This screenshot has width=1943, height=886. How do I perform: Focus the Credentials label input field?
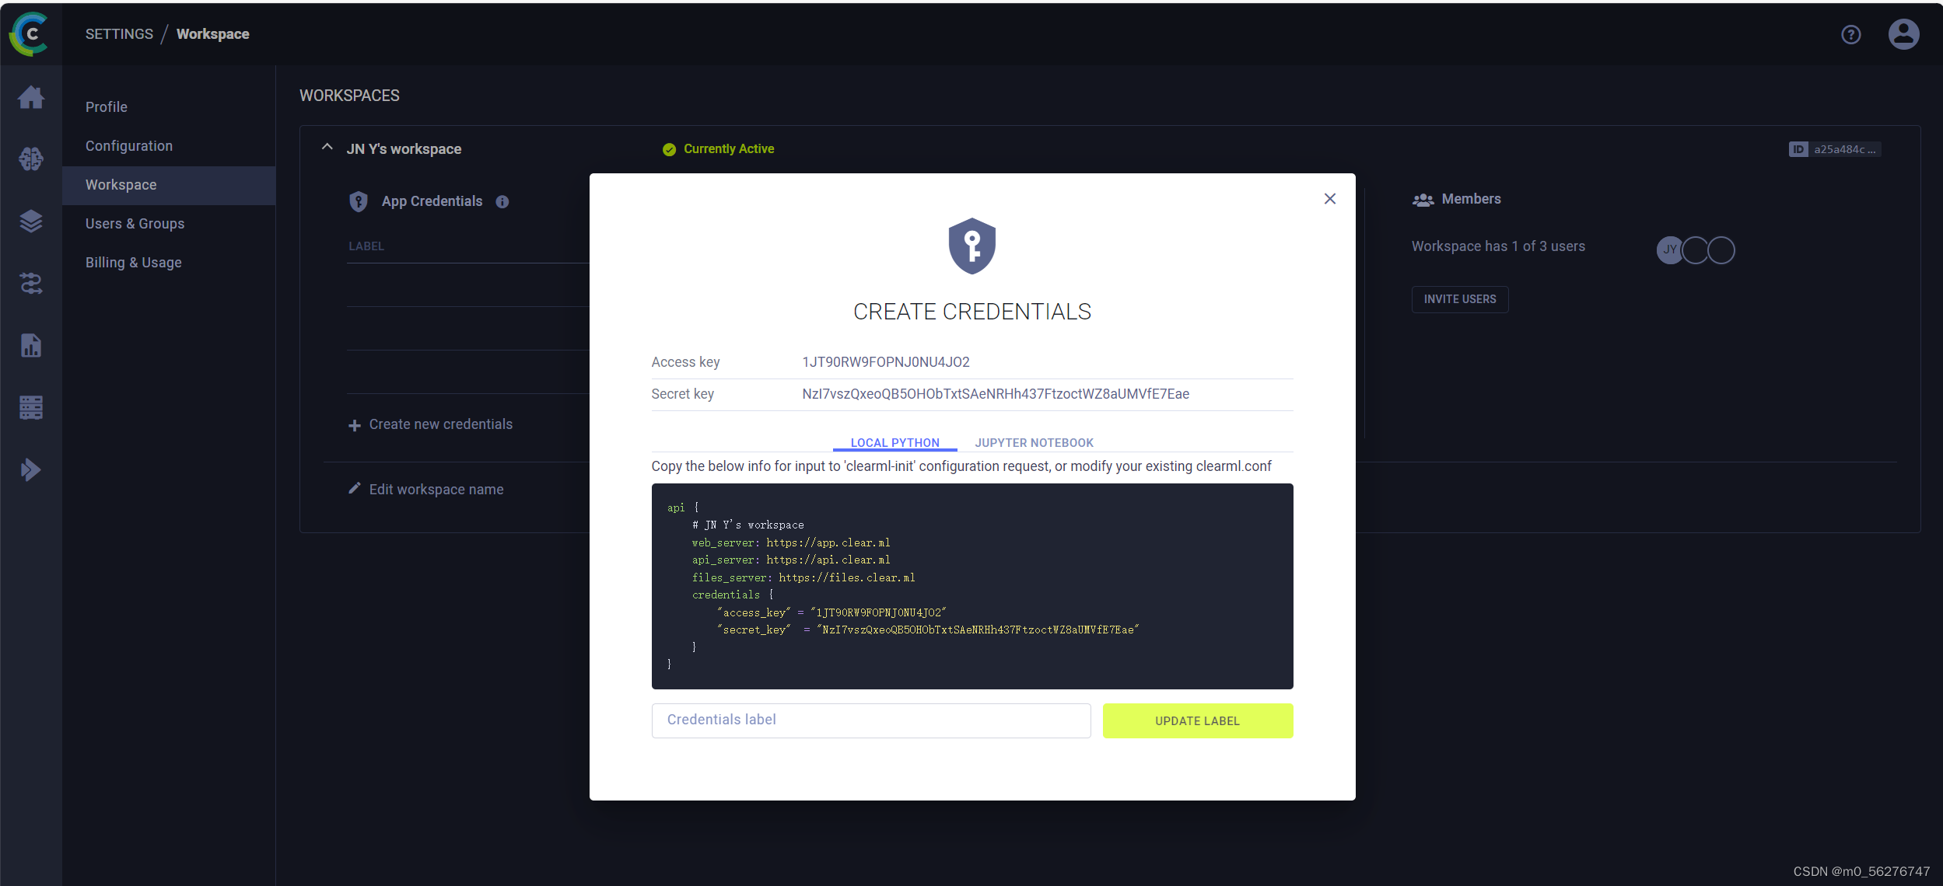point(870,720)
